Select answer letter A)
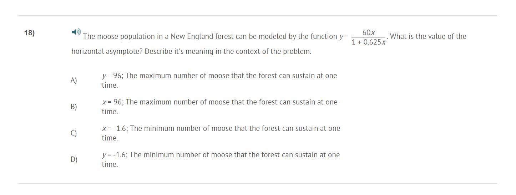The width and height of the screenshot is (516, 195). (x=74, y=81)
